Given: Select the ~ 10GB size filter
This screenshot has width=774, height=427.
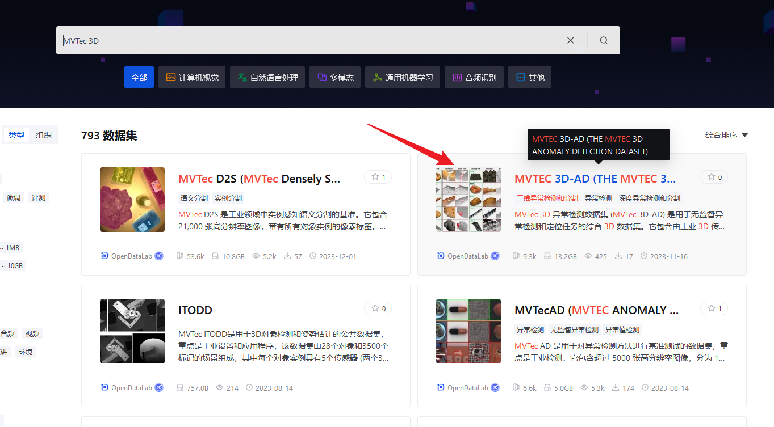Looking at the screenshot, I should click(x=12, y=265).
